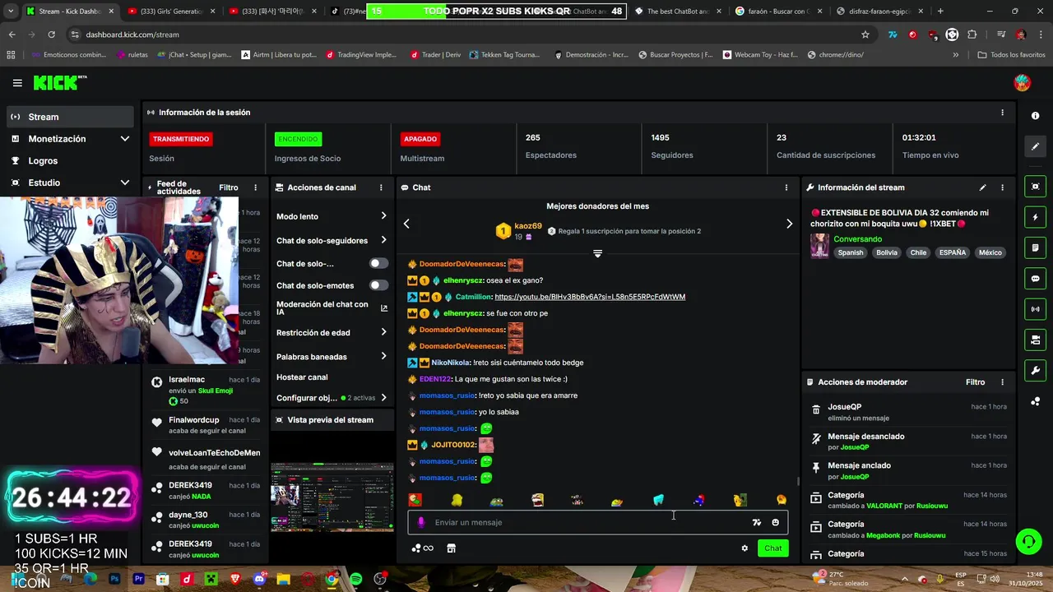Switch to disfraz-faraon-egipcio browser tab
The image size is (1053, 592).
pos(878,12)
